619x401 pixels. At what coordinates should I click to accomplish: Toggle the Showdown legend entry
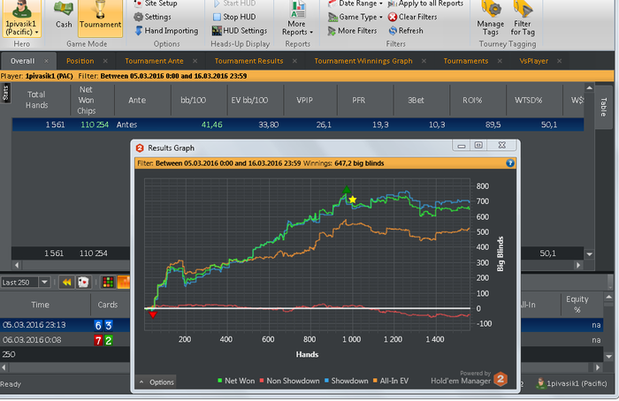click(x=347, y=381)
